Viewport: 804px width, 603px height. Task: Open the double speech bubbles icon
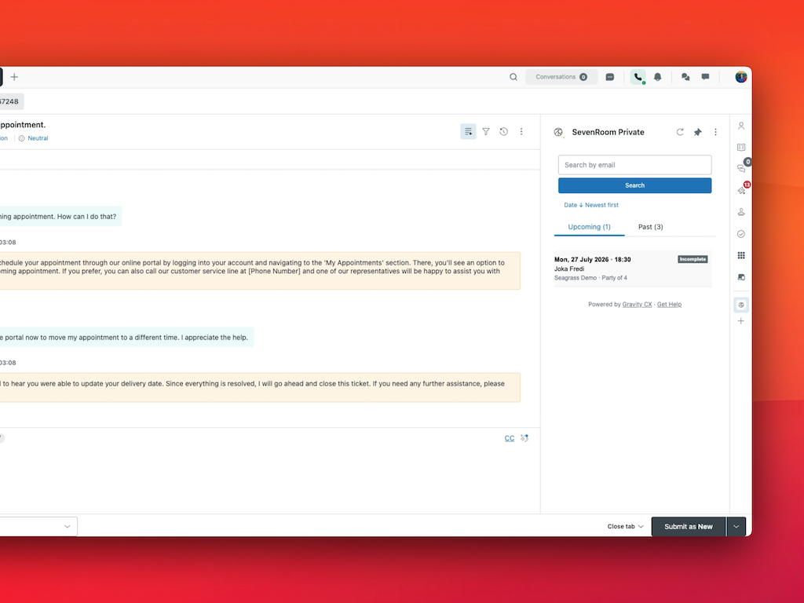click(685, 77)
